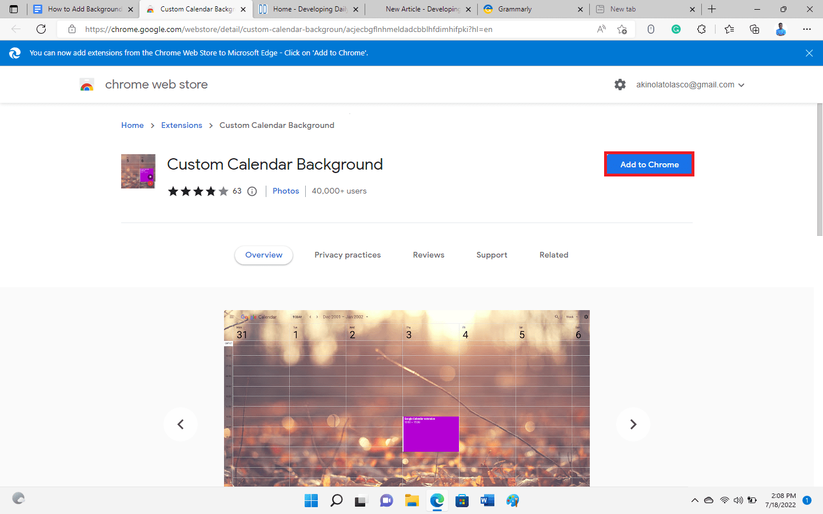Open the Chat app on taskbar

tap(386, 501)
